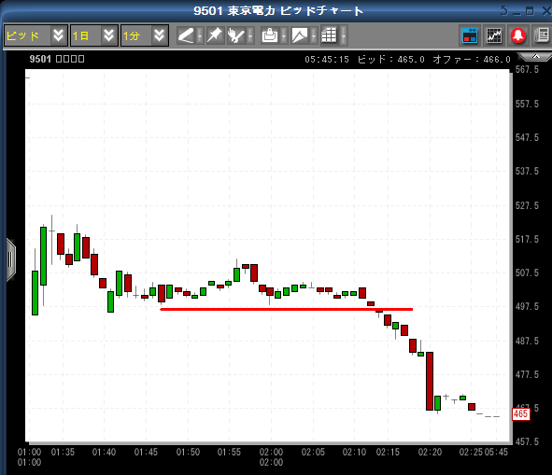This screenshot has height=475, width=552.
Task: Click the pushpin icon in toolbar
Action: [x=215, y=35]
